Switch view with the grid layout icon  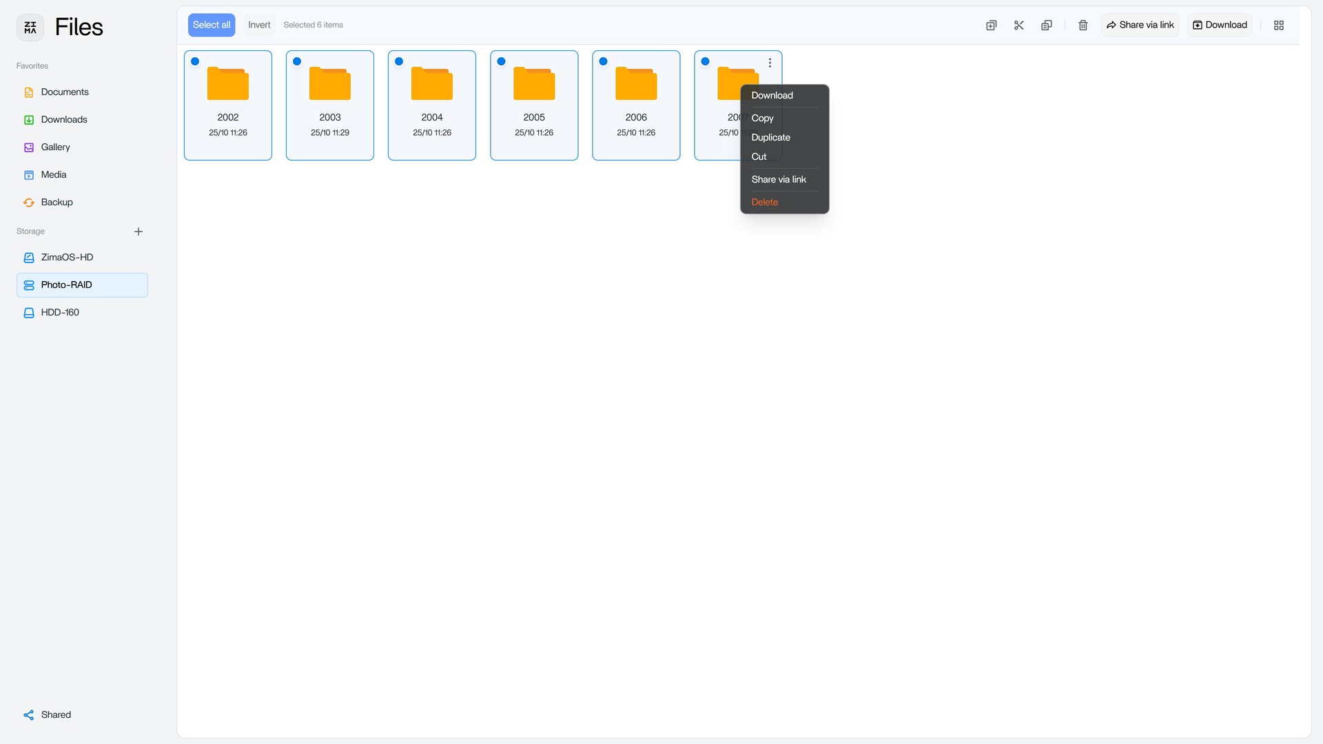(1278, 25)
